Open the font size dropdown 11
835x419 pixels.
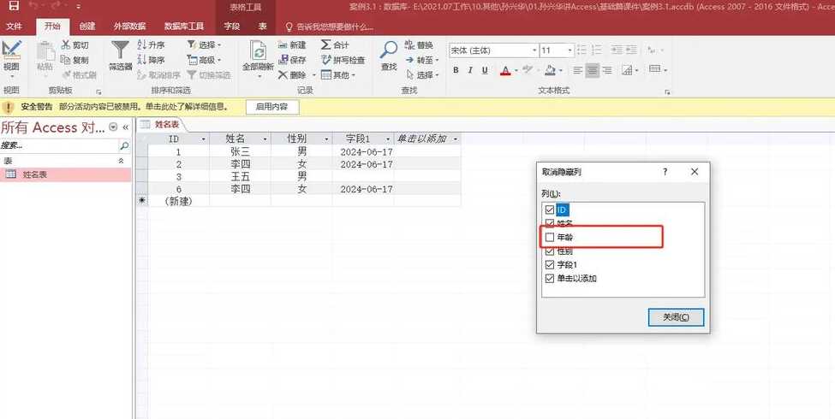(570, 50)
